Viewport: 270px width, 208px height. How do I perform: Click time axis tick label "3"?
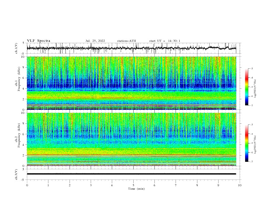(91, 185)
